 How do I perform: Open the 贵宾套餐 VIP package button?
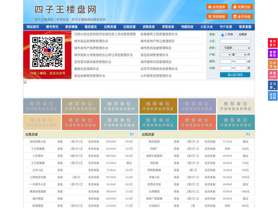click(217, 17)
